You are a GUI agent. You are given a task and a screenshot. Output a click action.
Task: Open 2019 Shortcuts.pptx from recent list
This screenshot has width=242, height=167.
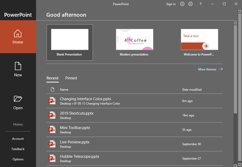point(135,115)
